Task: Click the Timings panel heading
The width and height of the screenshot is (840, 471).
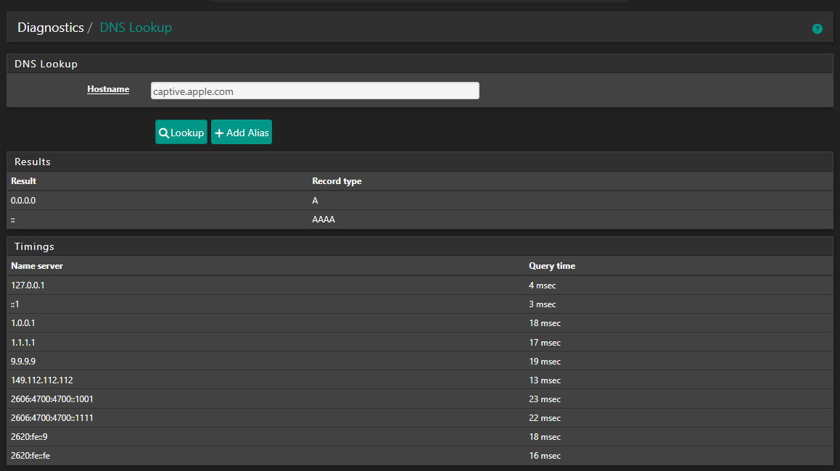Action: coord(34,246)
